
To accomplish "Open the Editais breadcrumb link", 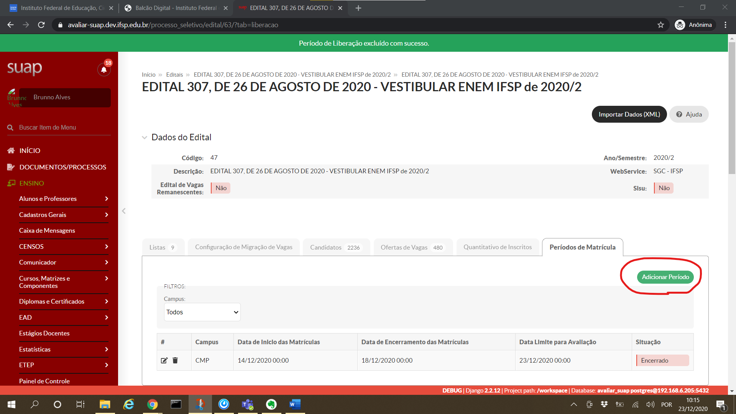I will click(174, 75).
